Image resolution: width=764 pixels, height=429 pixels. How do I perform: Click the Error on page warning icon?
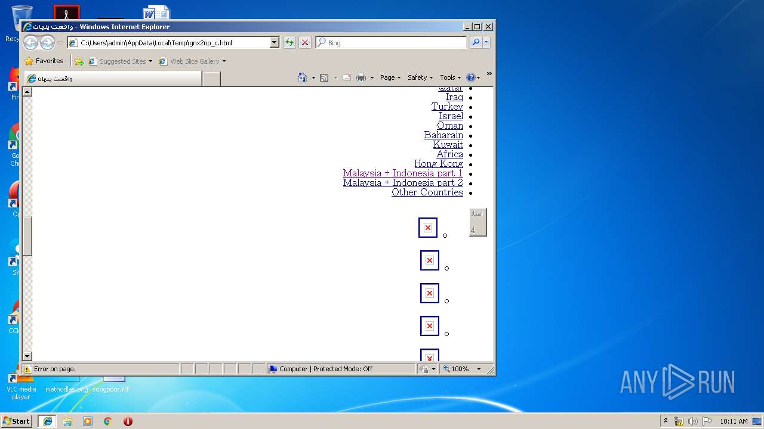(27, 369)
